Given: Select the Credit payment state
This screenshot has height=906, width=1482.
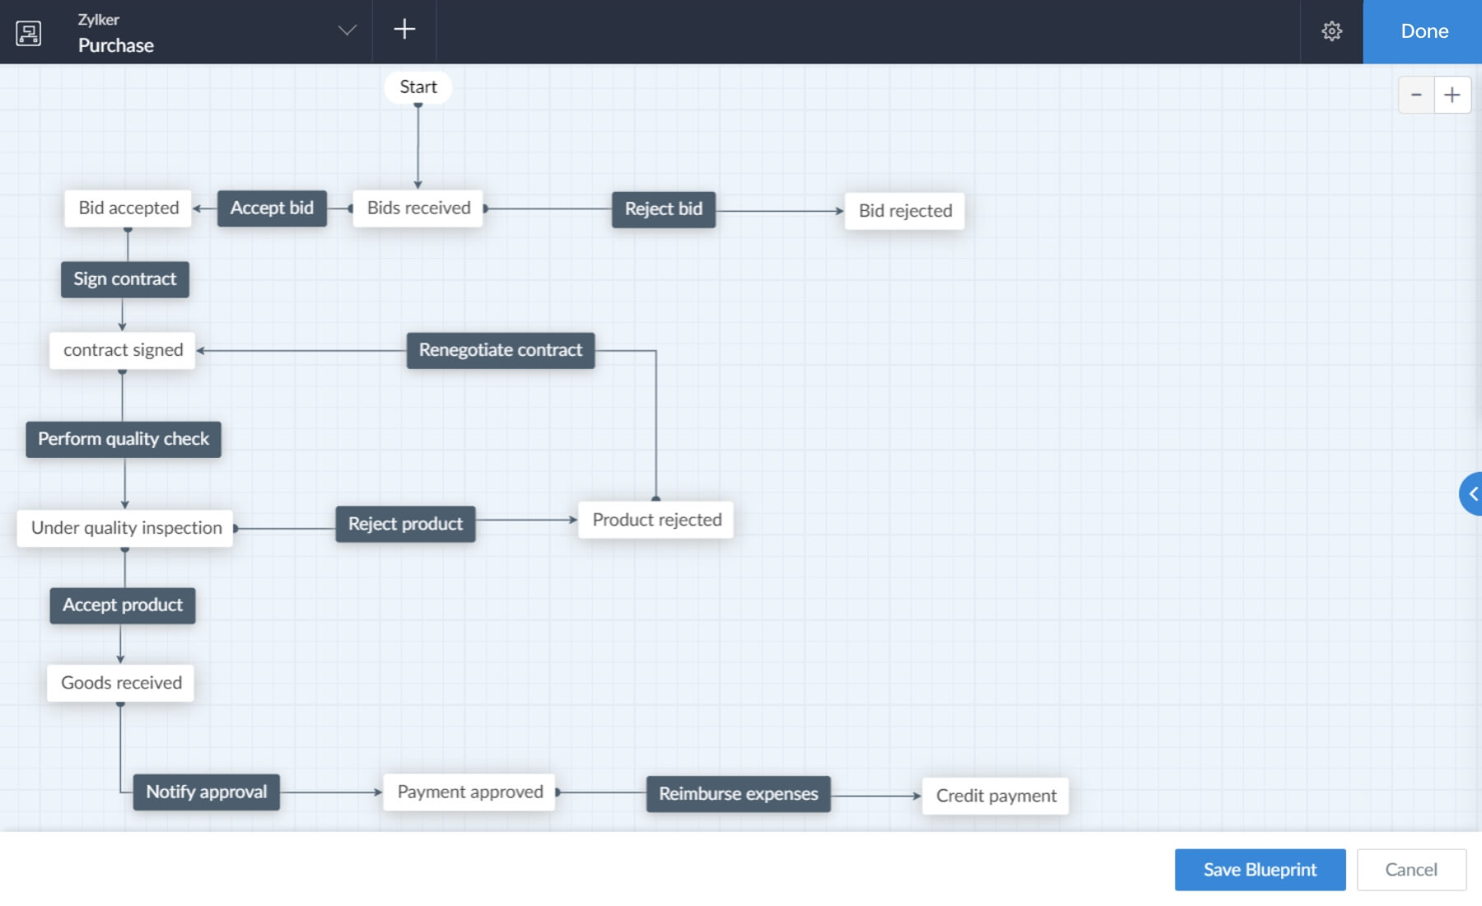Looking at the screenshot, I should pos(995,796).
